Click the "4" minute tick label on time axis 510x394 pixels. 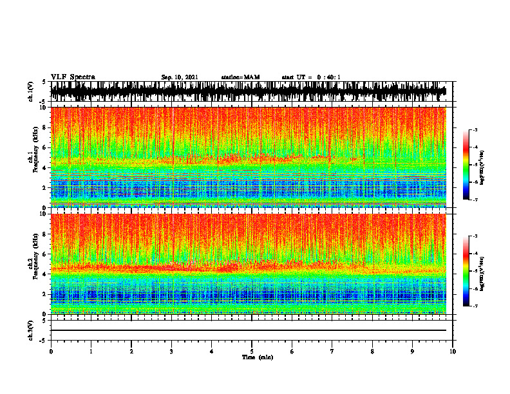click(x=212, y=352)
